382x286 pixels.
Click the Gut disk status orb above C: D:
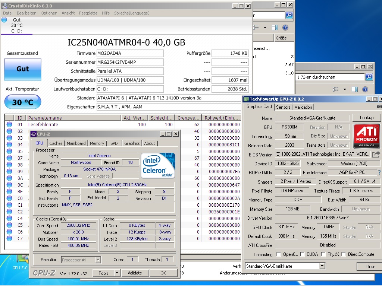(x=4, y=20)
